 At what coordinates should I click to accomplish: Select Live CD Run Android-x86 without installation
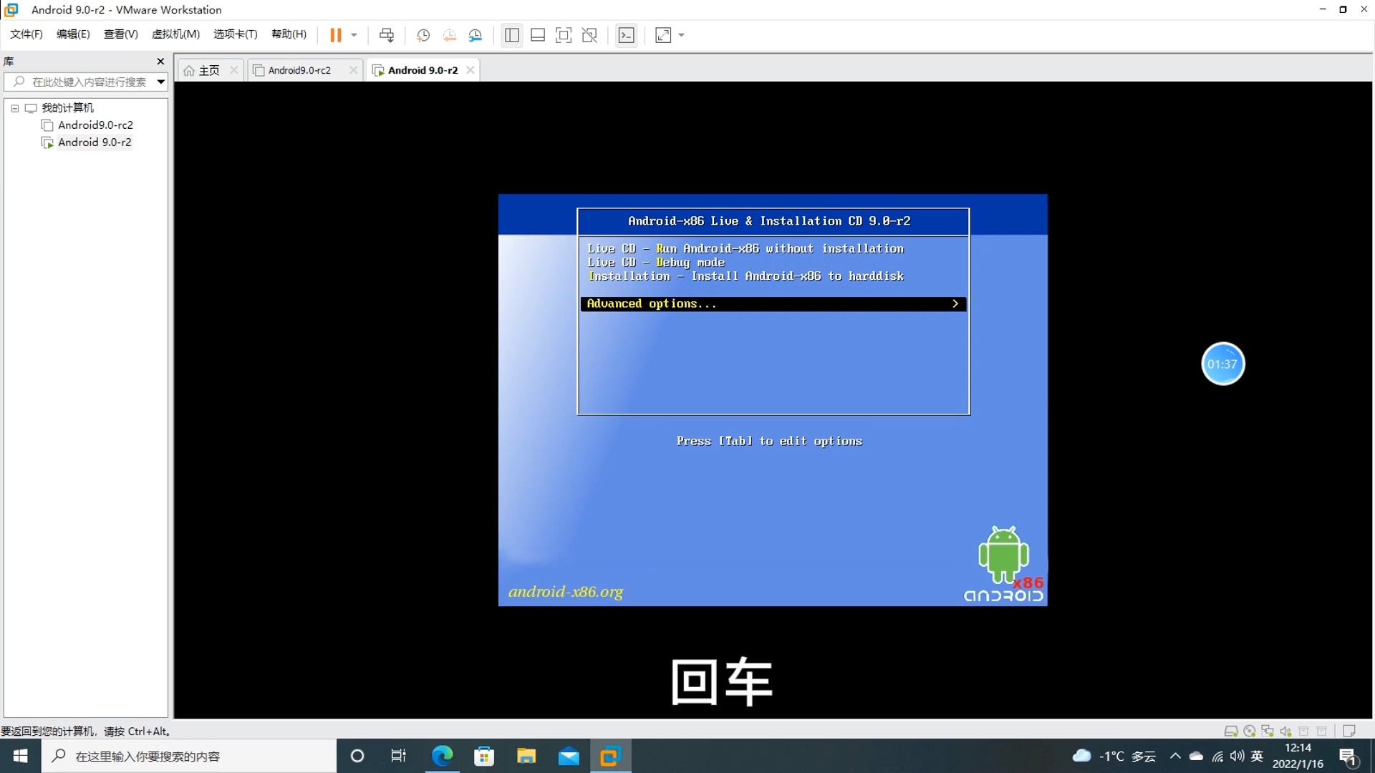tap(746, 249)
